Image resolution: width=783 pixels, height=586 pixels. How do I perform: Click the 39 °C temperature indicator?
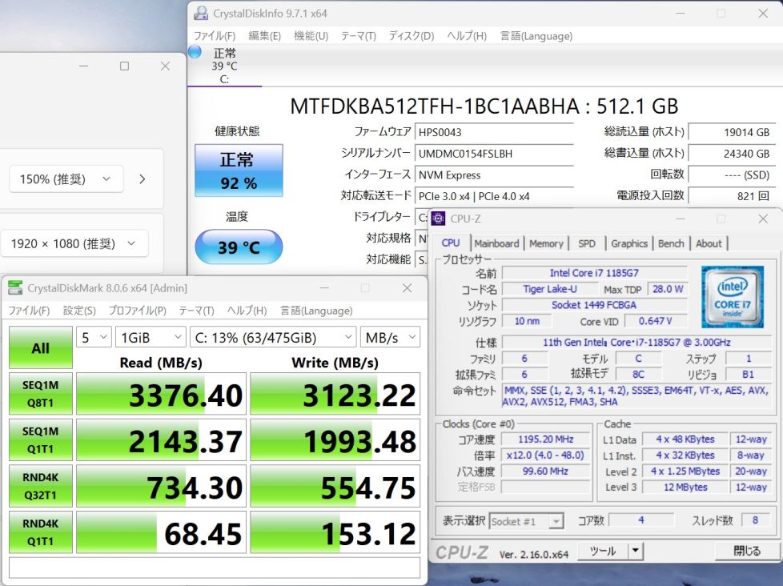pyautogui.click(x=239, y=247)
